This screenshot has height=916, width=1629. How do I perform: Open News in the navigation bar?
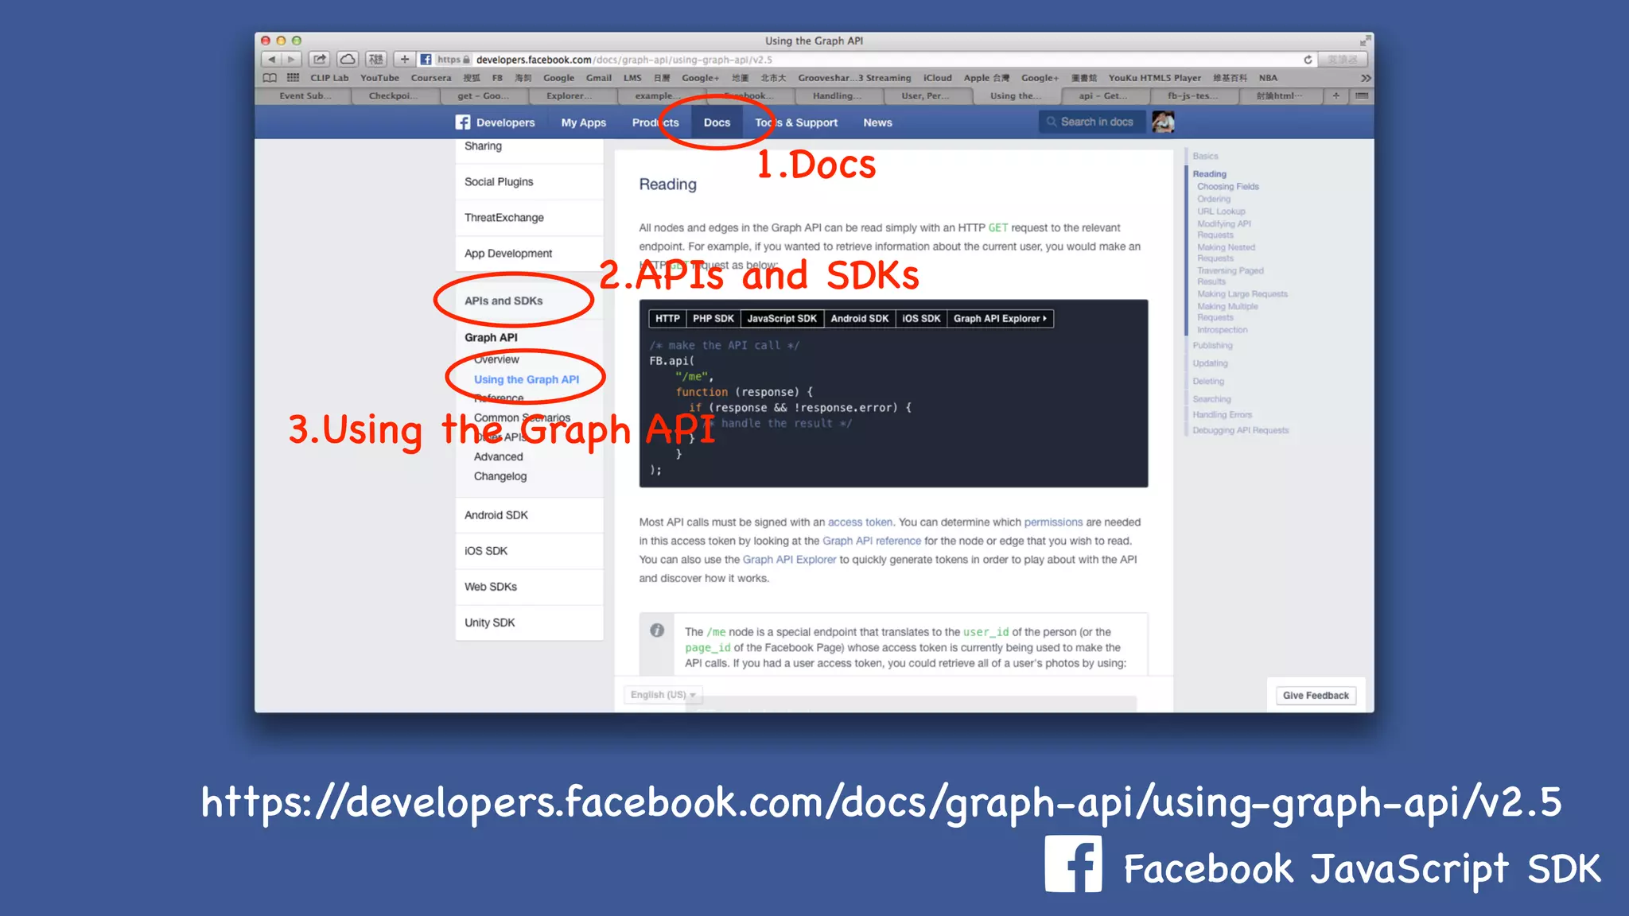click(877, 122)
